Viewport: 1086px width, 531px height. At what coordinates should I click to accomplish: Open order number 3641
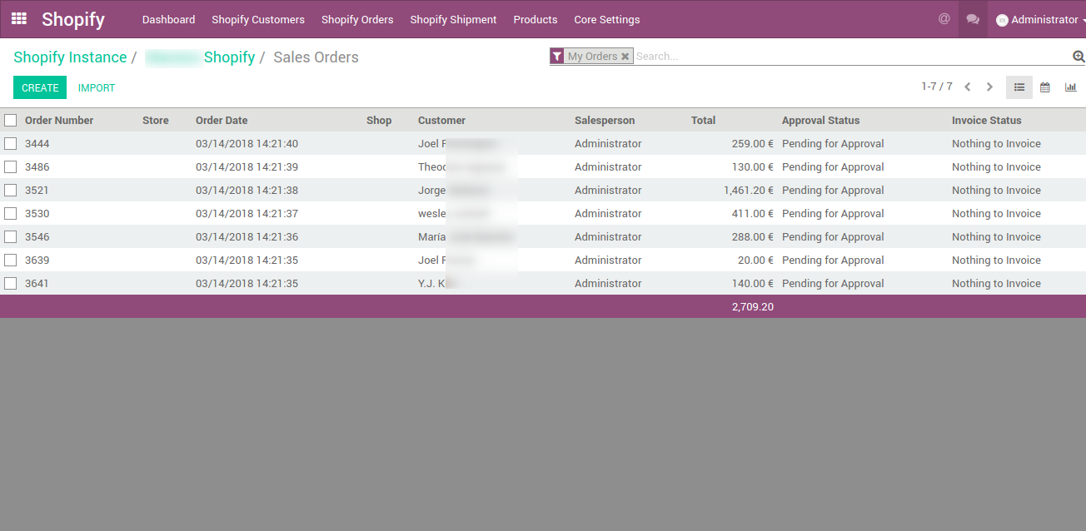click(x=37, y=284)
